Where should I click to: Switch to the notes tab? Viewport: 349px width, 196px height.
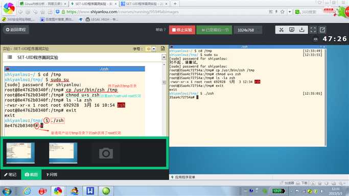[10, 175]
